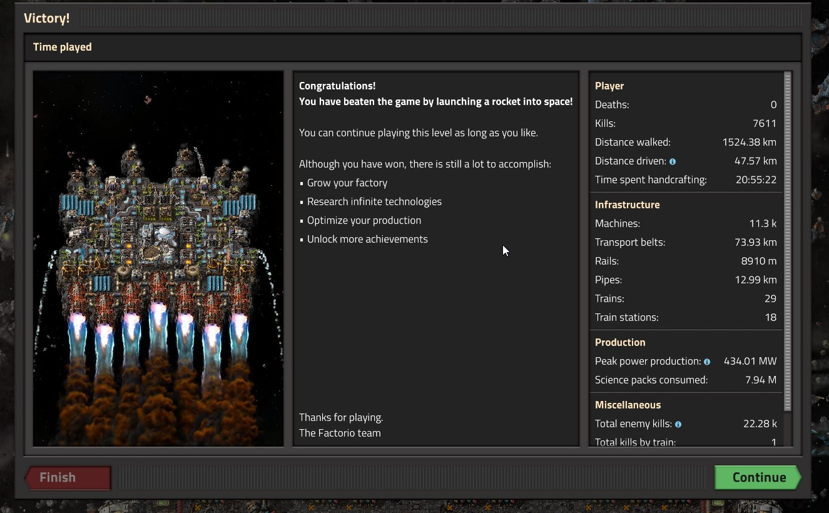Click the Deaths: label
Image resolution: width=829 pixels, height=513 pixels.
point(612,104)
